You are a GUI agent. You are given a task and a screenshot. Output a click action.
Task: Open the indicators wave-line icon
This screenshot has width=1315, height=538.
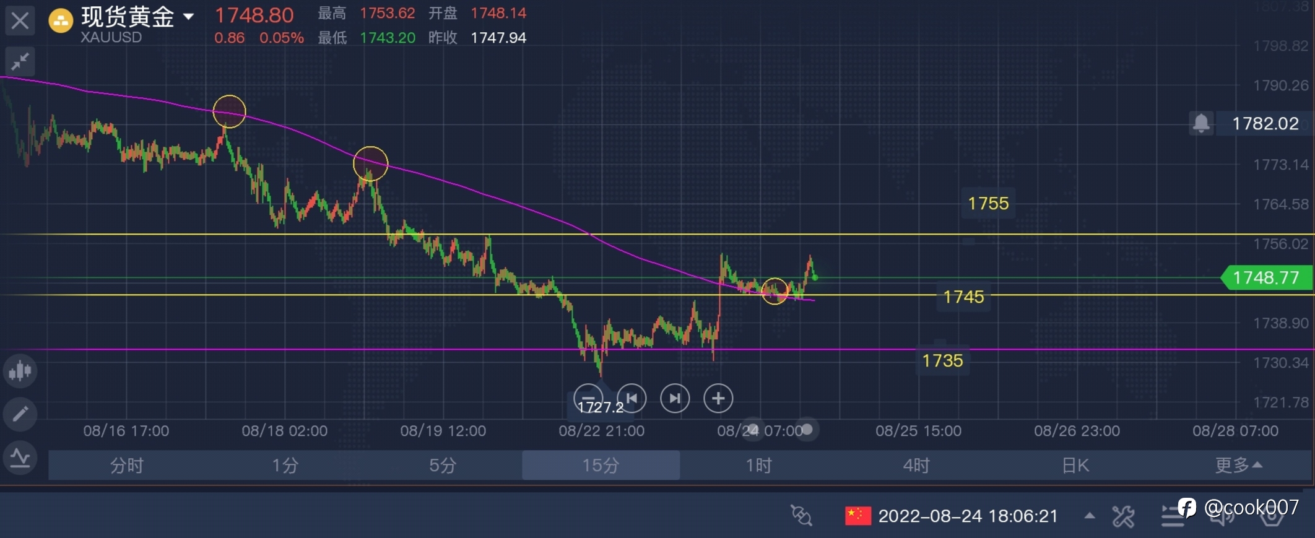[x=20, y=458]
